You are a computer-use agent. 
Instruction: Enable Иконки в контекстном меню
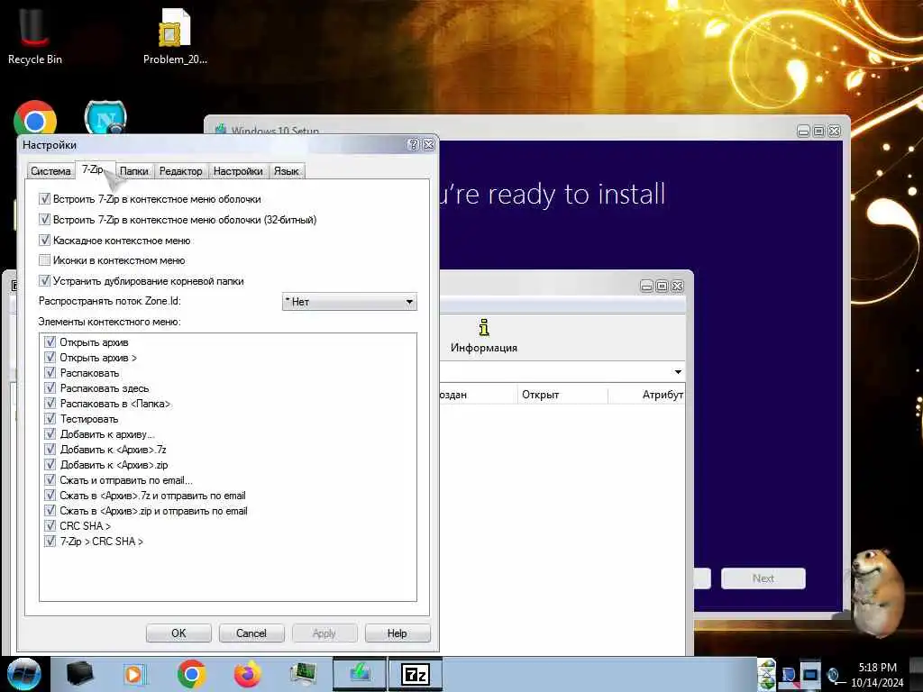coord(44,260)
